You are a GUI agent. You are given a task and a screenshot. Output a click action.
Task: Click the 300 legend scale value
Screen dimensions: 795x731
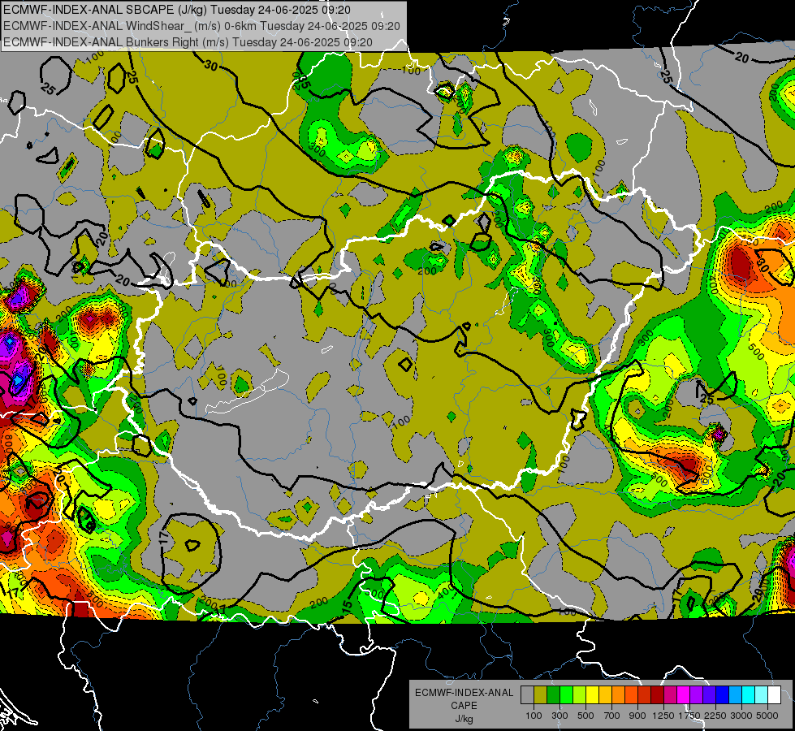coord(560,716)
